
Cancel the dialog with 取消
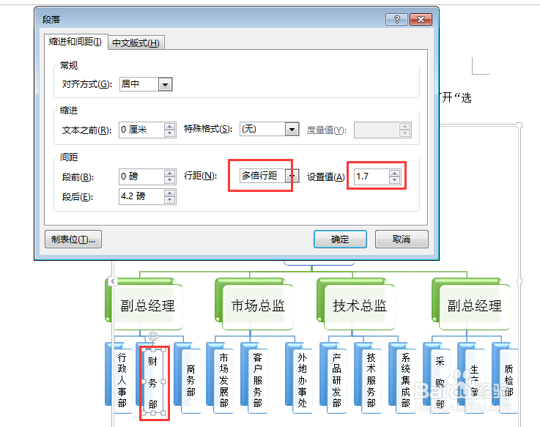(402, 240)
